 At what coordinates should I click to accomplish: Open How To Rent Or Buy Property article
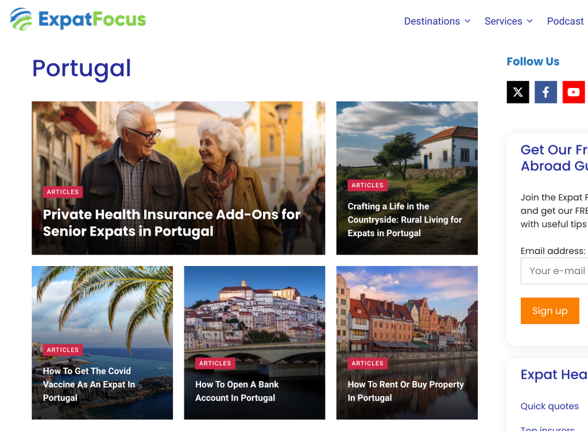coord(406,391)
